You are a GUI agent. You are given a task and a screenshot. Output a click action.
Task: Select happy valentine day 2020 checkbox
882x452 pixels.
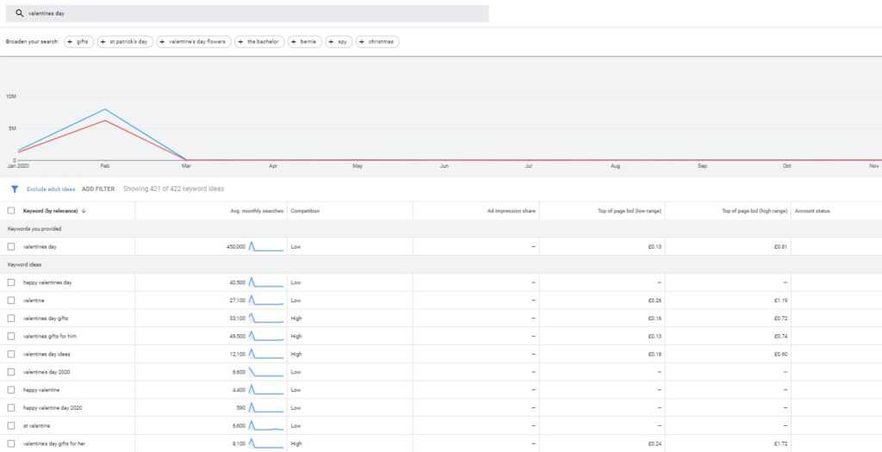pos(11,408)
